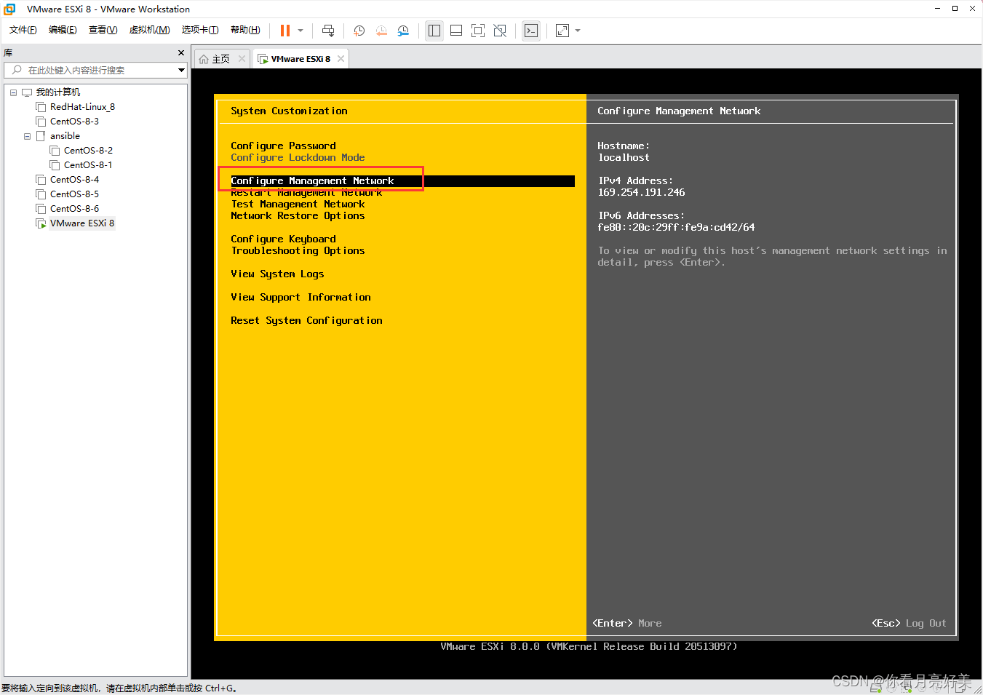This screenshot has width=983, height=695.
Task: Select the CentOS-8-5 virtual machine
Action: point(74,194)
